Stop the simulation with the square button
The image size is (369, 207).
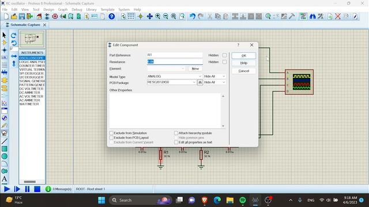(37, 189)
